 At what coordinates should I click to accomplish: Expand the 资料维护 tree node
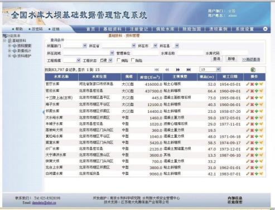click(x=9, y=56)
